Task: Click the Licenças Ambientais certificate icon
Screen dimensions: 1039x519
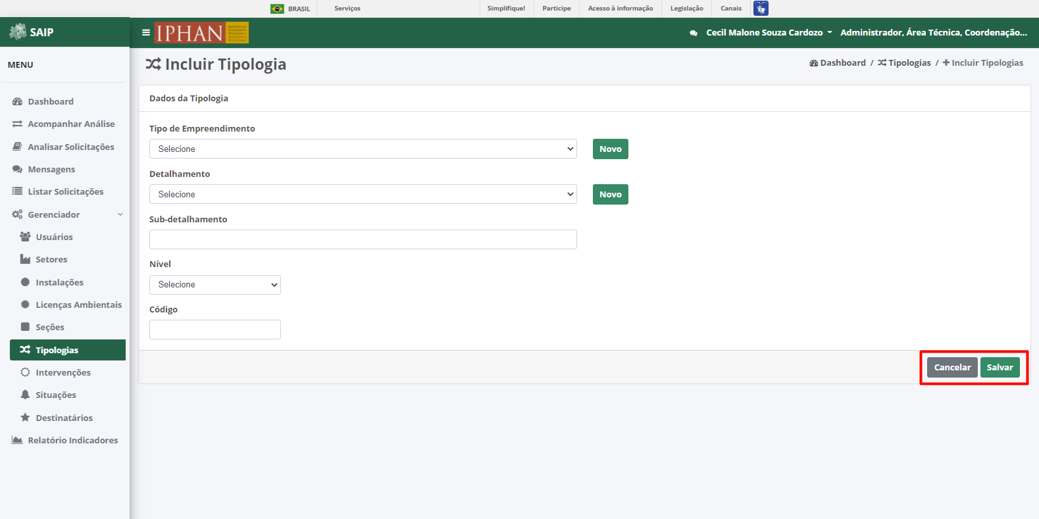Action: [x=25, y=305]
